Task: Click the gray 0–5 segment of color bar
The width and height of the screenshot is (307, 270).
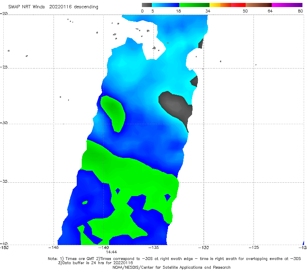Action: click(x=146, y=5)
